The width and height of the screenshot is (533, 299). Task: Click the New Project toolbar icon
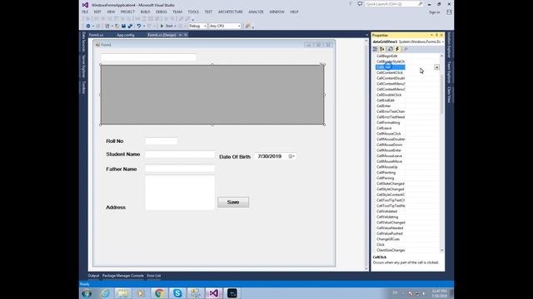tap(107, 26)
